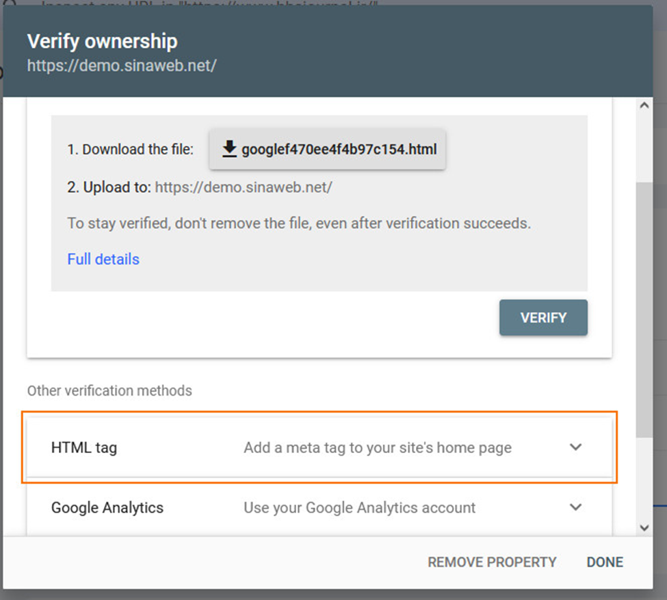Click the scrollbar up arrow

643,106
